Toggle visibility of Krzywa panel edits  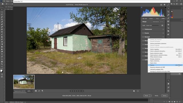[x=163, y=33]
